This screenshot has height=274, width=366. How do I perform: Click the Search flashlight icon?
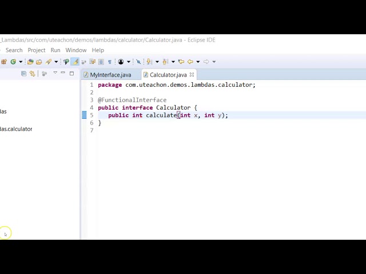[x=49, y=62]
